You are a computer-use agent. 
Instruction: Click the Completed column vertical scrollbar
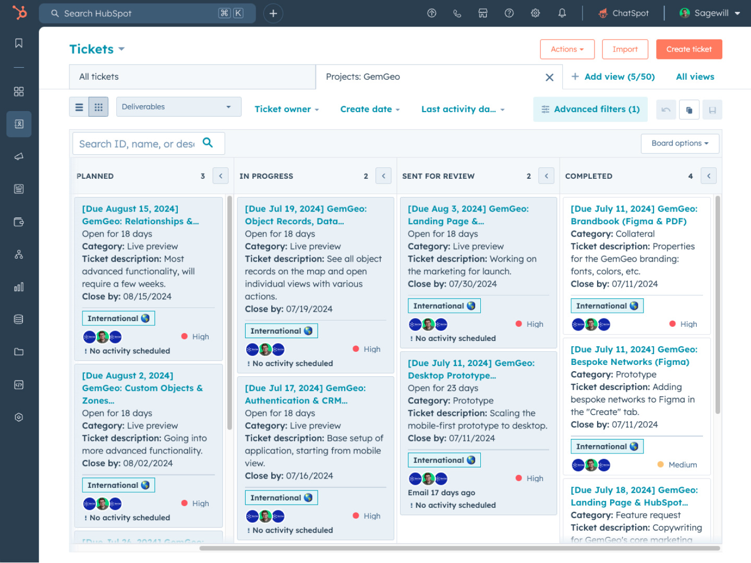pyautogui.click(x=718, y=304)
